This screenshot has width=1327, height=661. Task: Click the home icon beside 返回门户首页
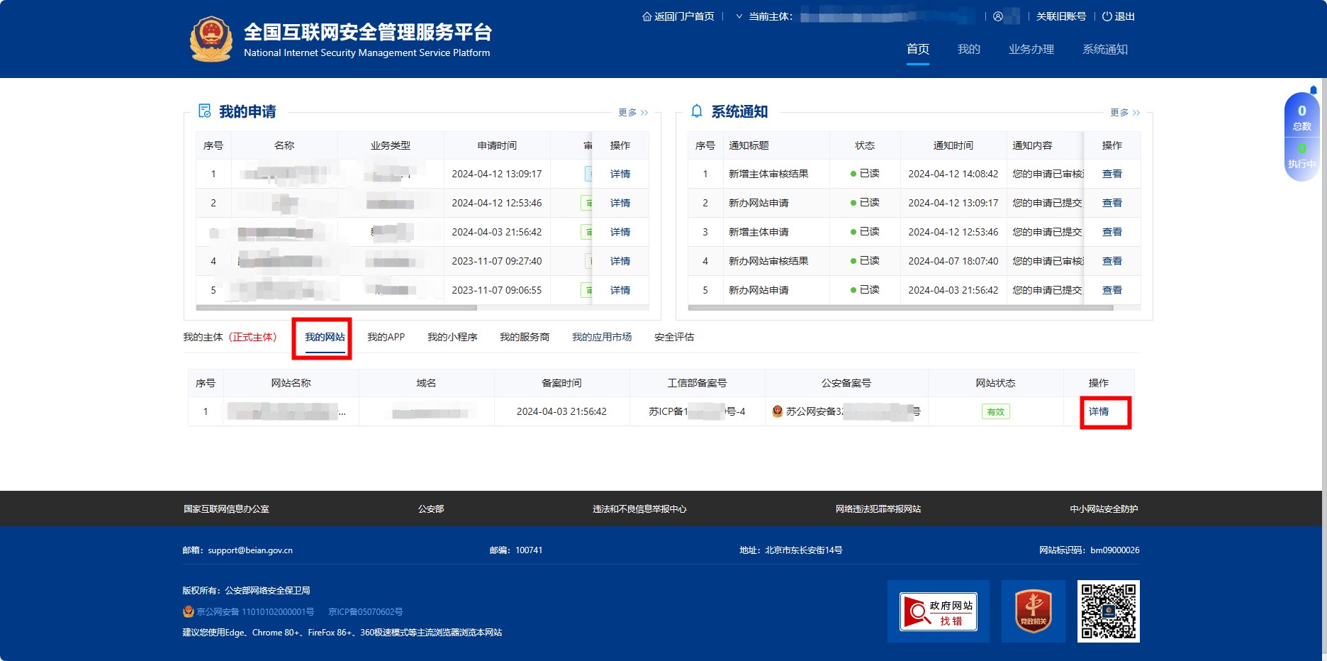click(646, 16)
